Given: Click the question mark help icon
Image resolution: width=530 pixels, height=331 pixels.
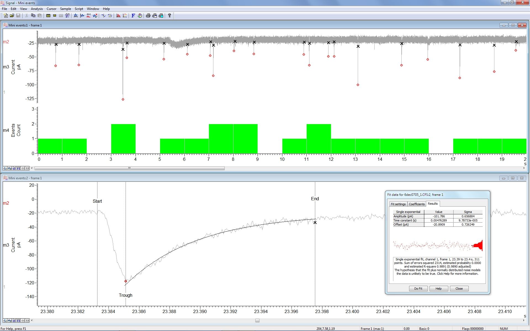Looking at the screenshot, I should [169, 16].
